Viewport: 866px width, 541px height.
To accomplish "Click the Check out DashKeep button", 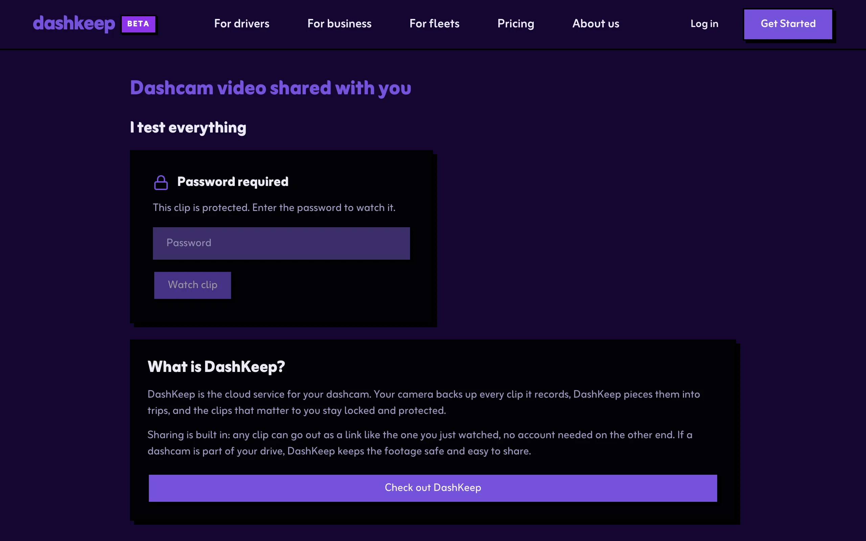I will pos(433,488).
